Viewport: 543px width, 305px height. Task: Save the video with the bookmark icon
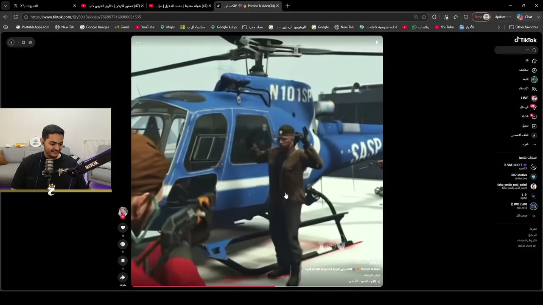(x=123, y=261)
